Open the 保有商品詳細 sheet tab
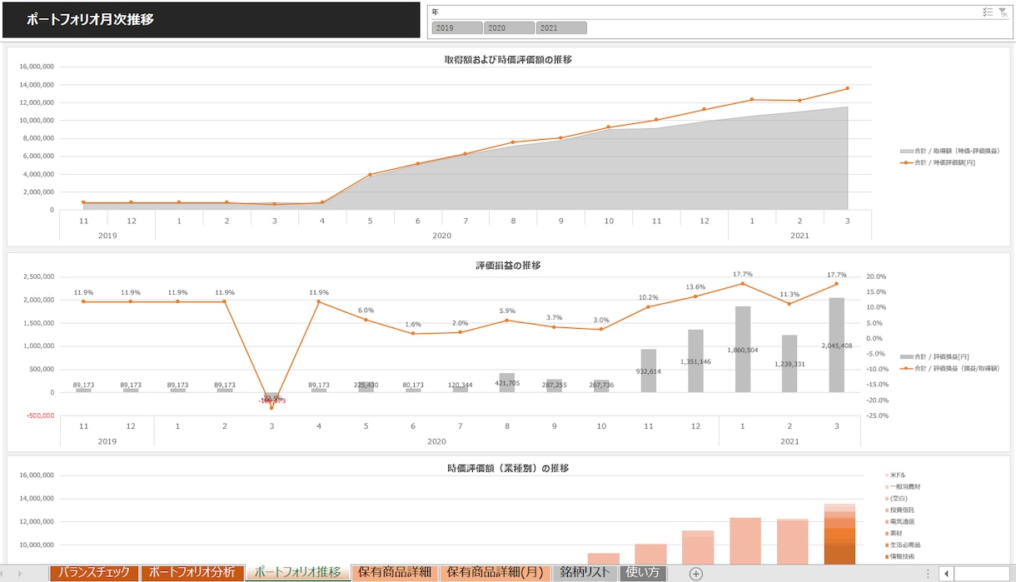Viewport: 1016px width, 582px height. coord(395,573)
